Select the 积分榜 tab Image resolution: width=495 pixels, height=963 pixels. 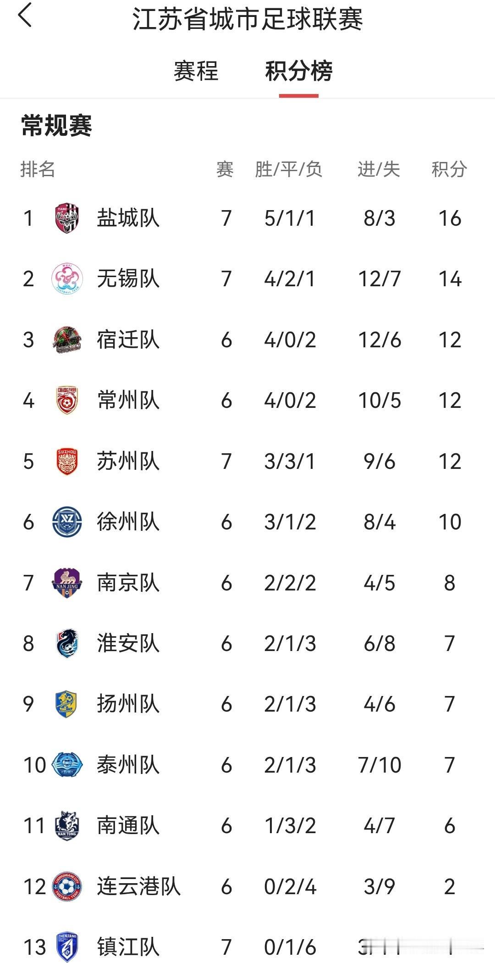299,71
